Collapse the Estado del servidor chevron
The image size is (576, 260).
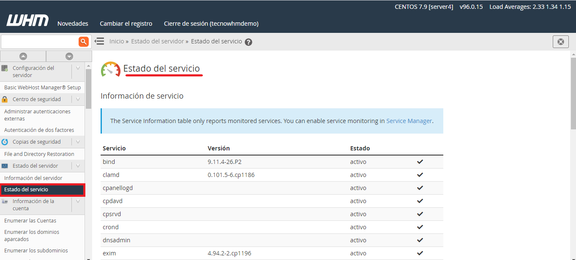coord(78,166)
